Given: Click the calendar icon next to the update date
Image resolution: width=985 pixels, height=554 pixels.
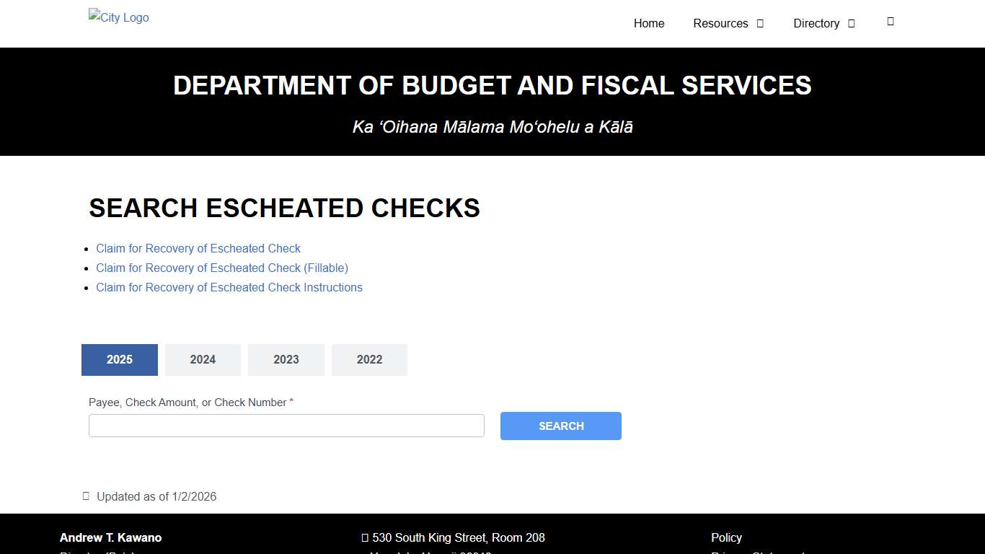Looking at the screenshot, I should pyautogui.click(x=85, y=496).
